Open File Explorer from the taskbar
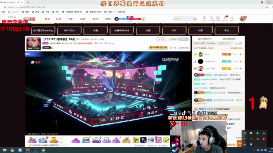273x153 pixels. (5, 150)
